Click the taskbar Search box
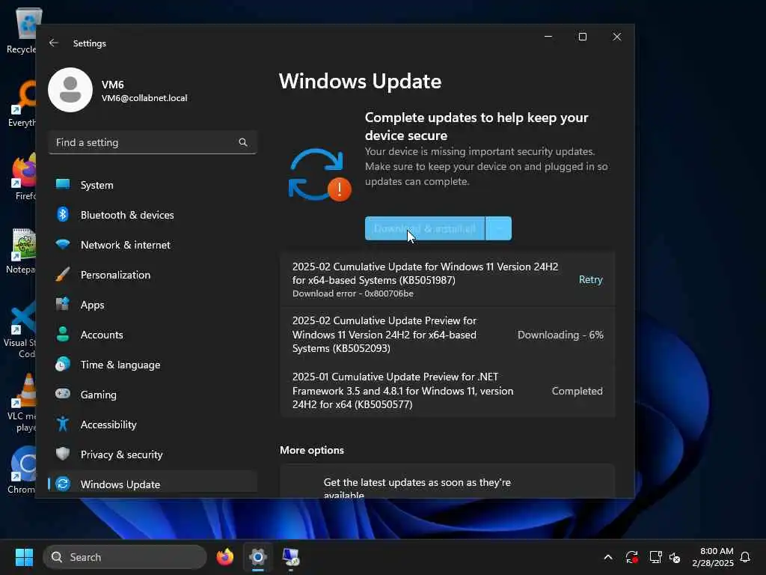The width and height of the screenshot is (766, 575). pos(125,557)
